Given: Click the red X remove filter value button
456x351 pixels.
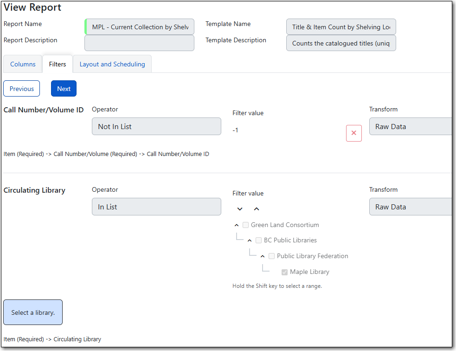Looking at the screenshot, I should coord(353,133).
